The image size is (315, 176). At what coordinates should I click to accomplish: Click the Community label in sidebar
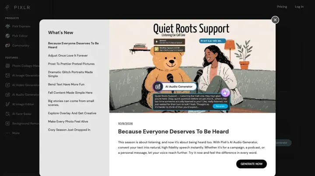(21, 45)
